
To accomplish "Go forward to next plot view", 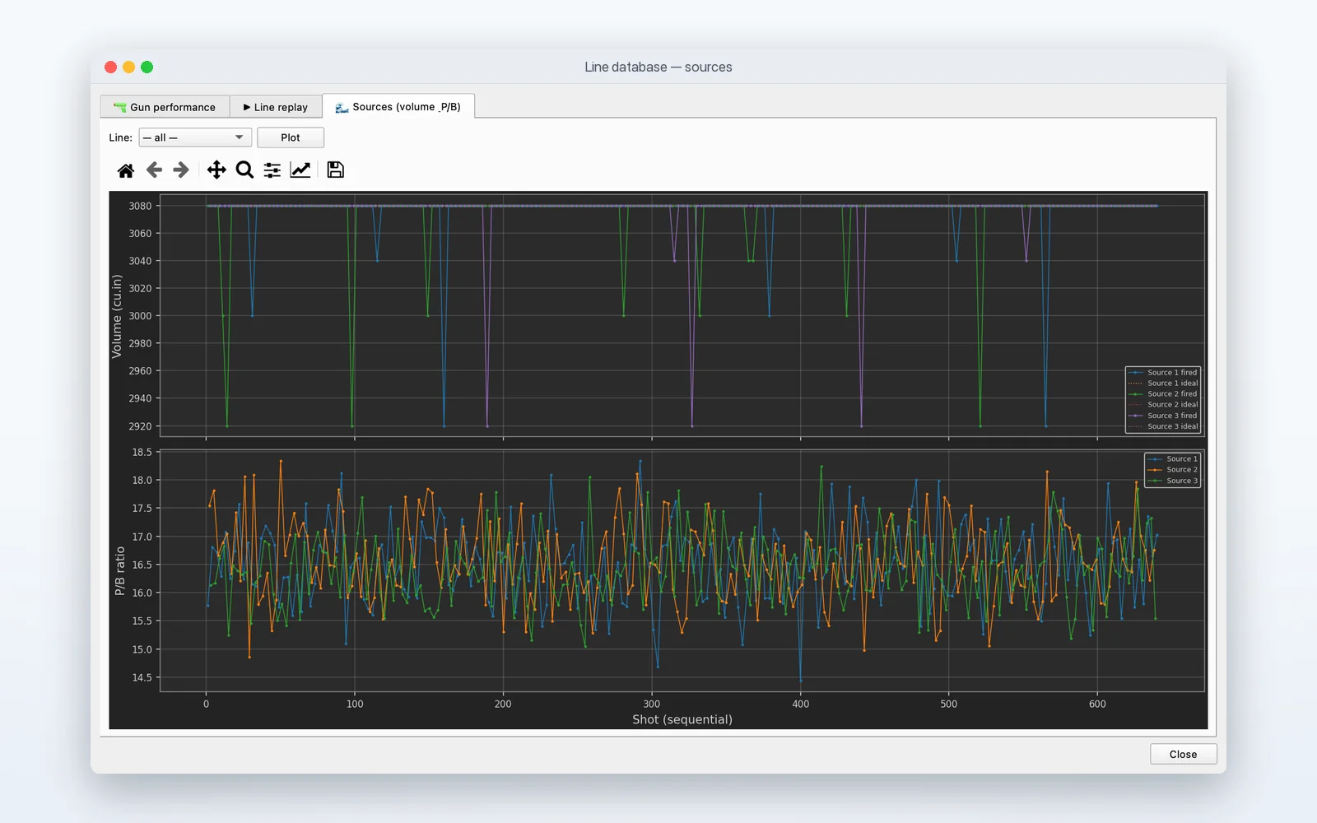I will pos(181,170).
